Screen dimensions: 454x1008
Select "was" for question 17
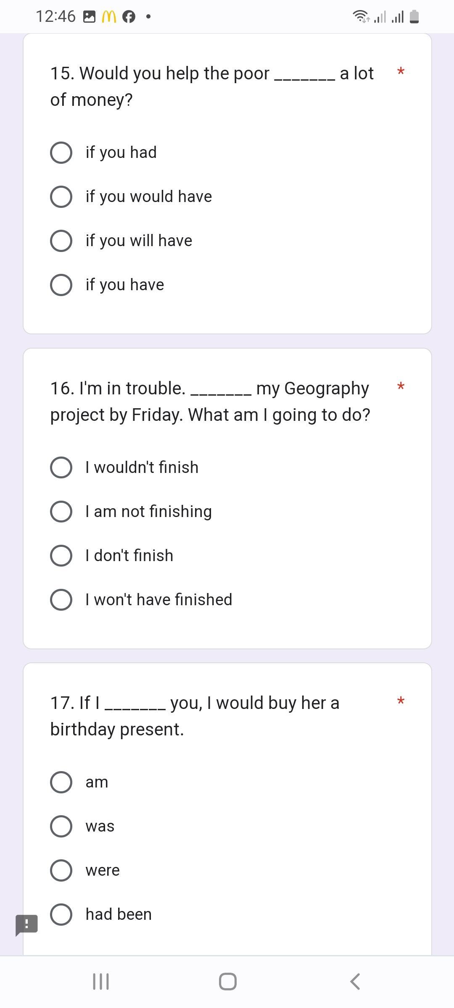tap(61, 826)
